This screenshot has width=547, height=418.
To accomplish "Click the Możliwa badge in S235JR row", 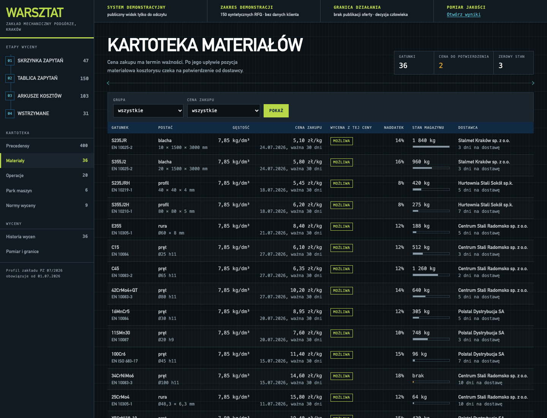I will pyautogui.click(x=341, y=141).
